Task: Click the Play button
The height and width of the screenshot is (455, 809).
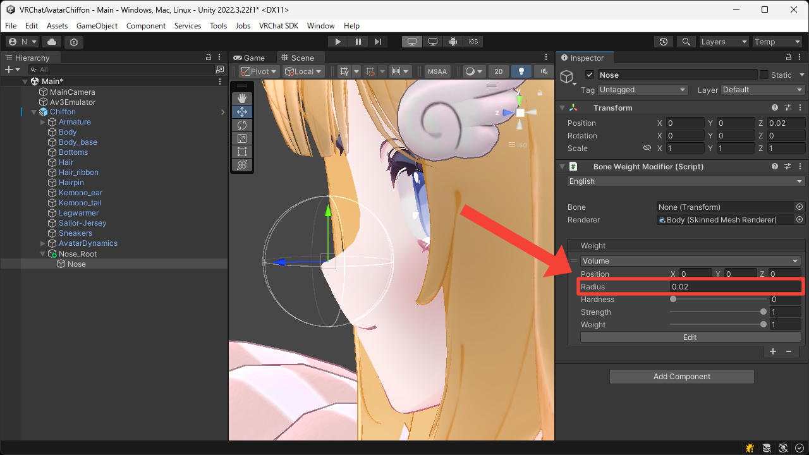Action: click(338, 42)
